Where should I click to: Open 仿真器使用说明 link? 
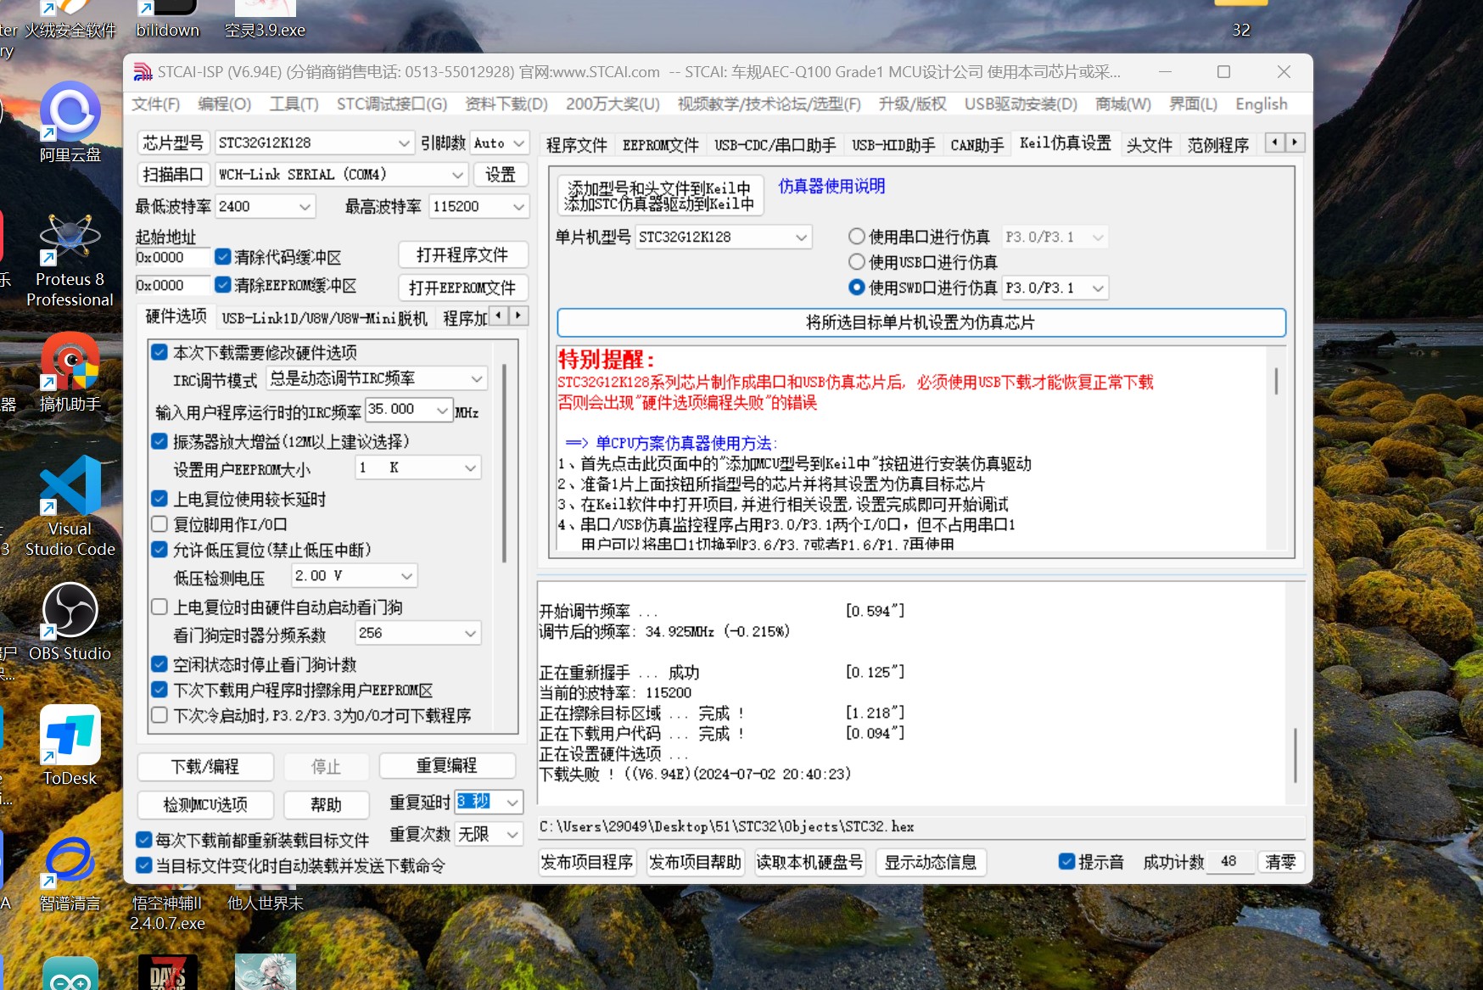831,186
